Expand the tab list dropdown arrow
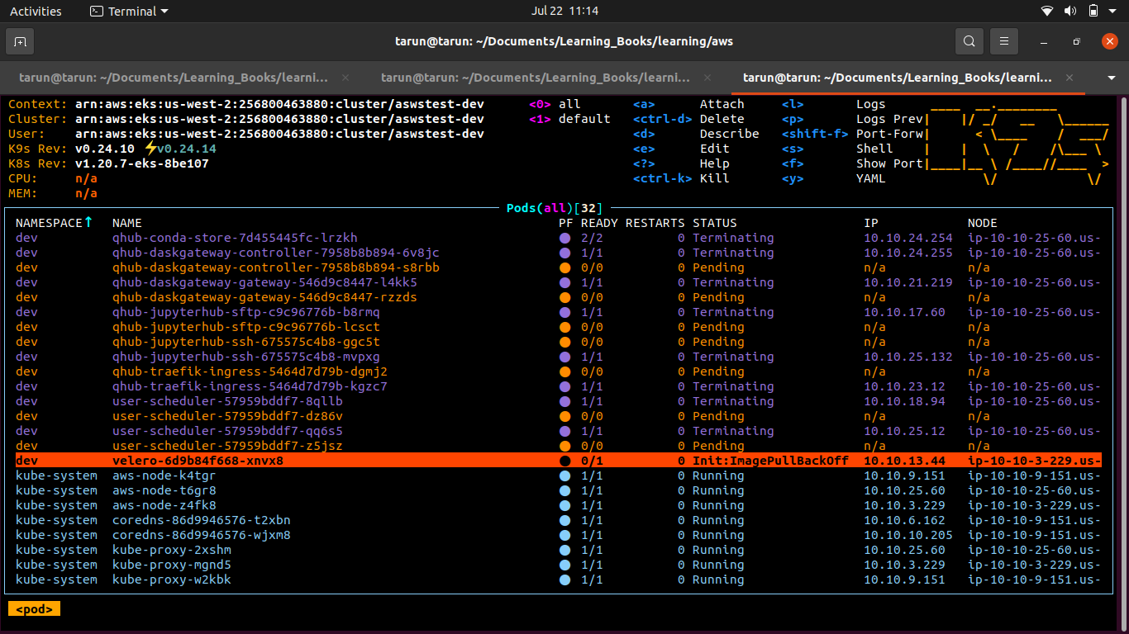The height and width of the screenshot is (634, 1129). tap(1112, 78)
